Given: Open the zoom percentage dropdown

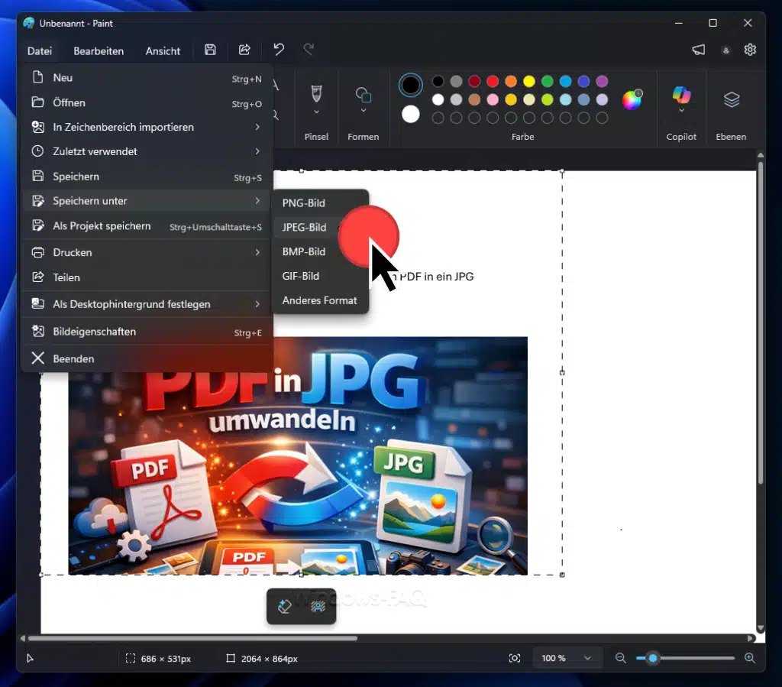Looking at the screenshot, I should (x=567, y=657).
